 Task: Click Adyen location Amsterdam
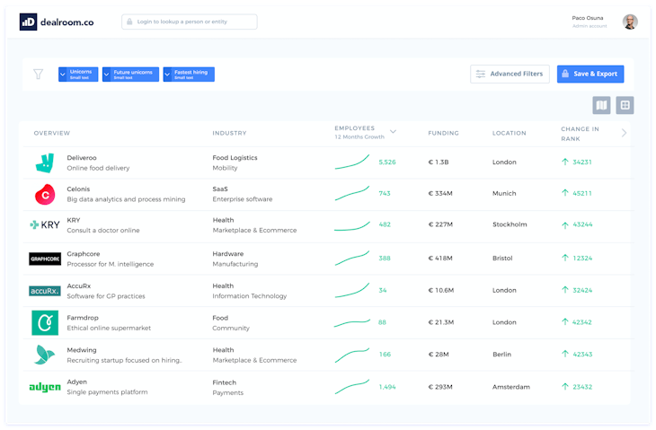click(510, 387)
